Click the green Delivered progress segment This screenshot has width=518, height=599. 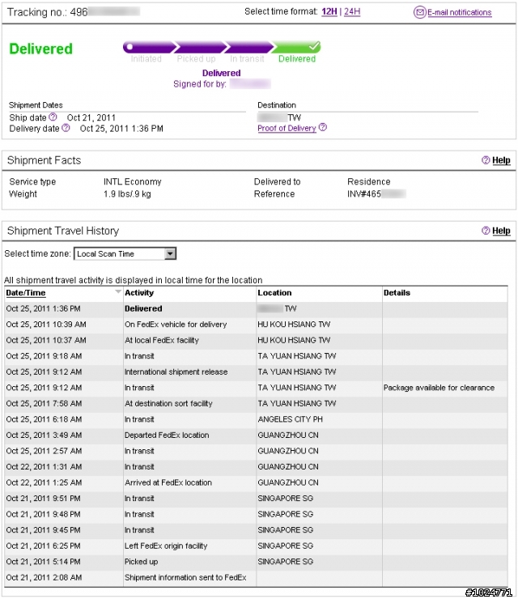click(x=296, y=48)
